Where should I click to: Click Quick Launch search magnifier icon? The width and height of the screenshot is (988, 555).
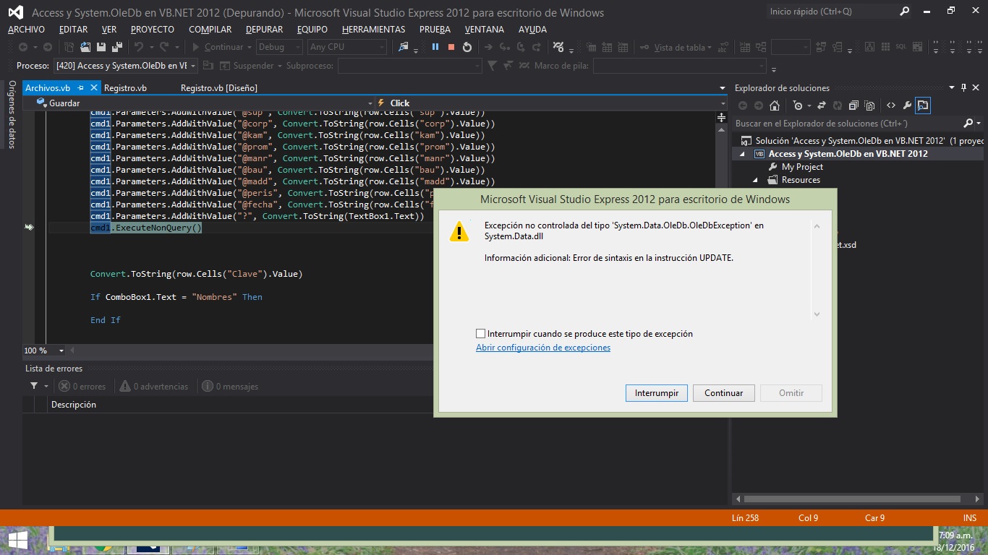click(904, 12)
